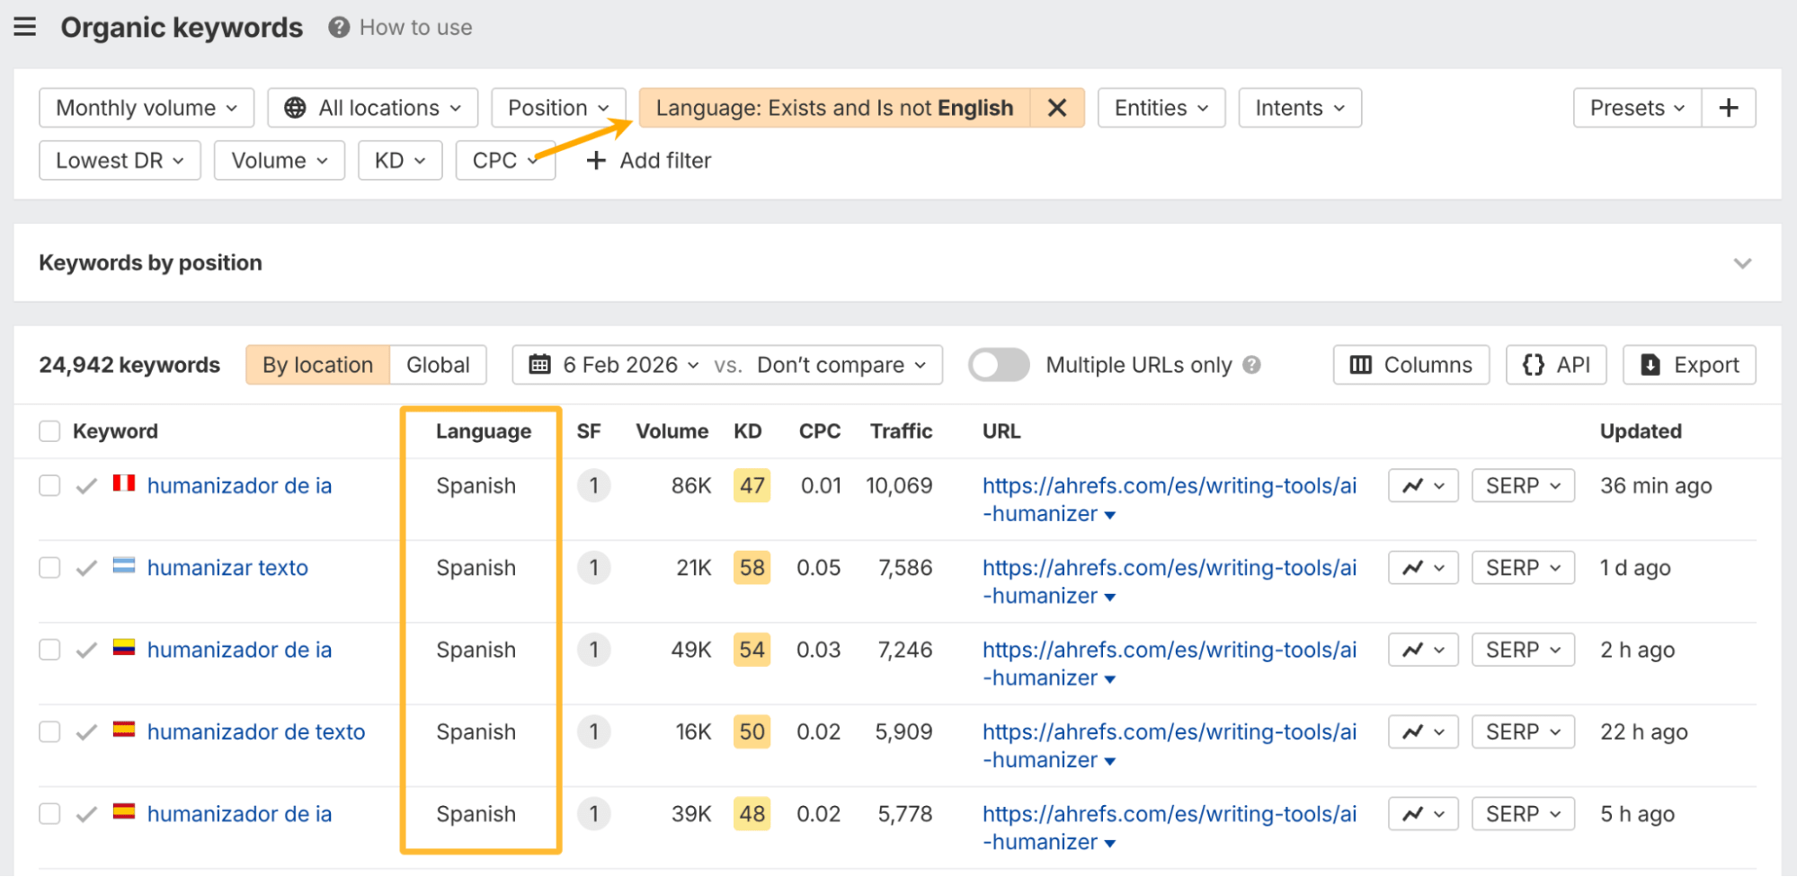Image resolution: width=1797 pixels, height=877 pixels.
Task: Expand the Keywords by position panel
Action: coord(1742,263)
